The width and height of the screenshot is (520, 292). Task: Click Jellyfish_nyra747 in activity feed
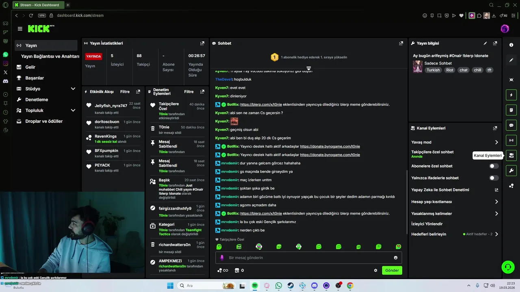click(111, 106)
